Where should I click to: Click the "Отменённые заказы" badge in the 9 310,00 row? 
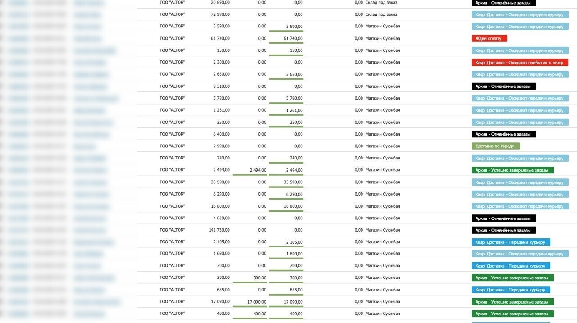pos(504,86)
